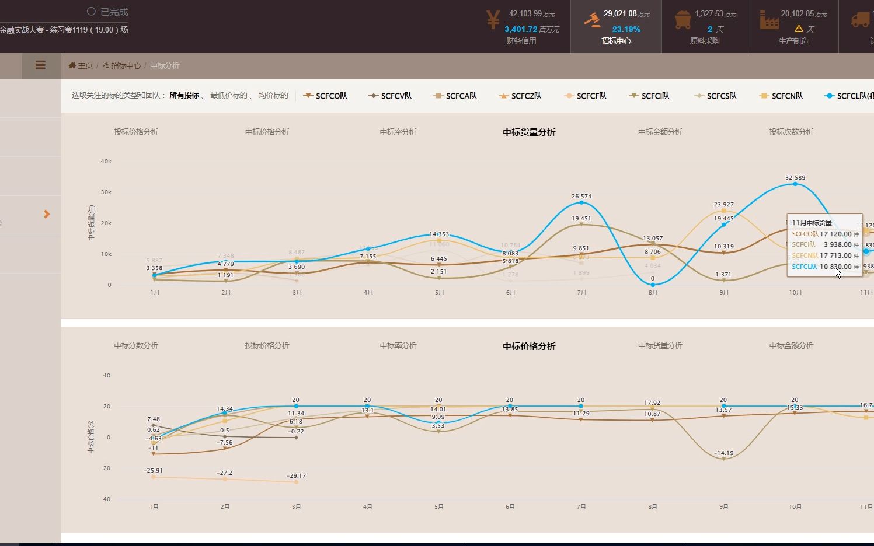Click the factory icon for 生产制造

[769, 20]
